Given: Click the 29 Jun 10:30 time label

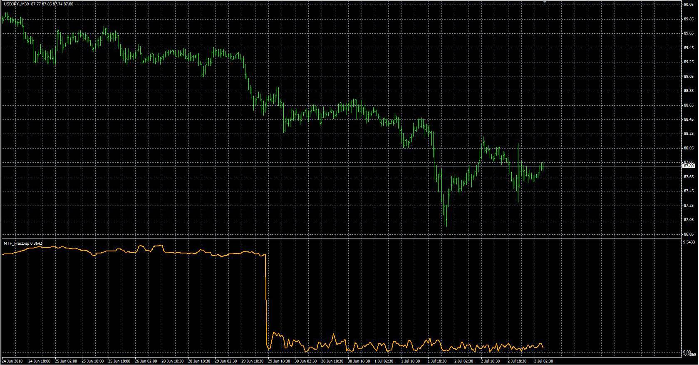Looking at the screenshot, I should 253,361.
